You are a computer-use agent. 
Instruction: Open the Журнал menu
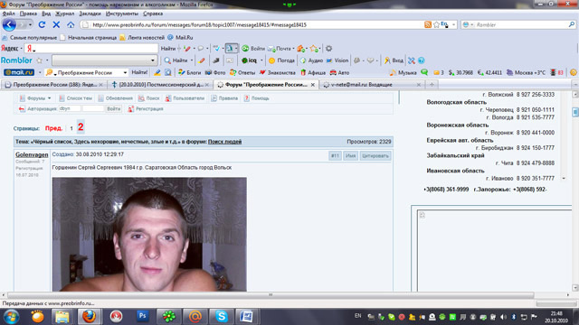click(x=64, y=14)
